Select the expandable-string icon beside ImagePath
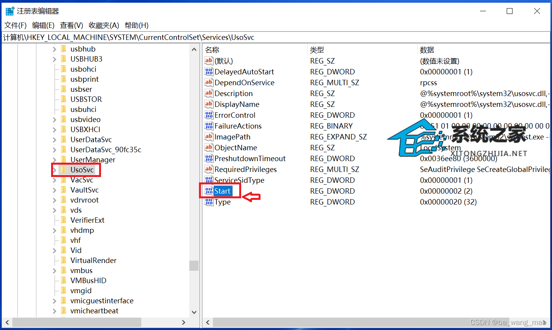The height and width of the screenshot is (330, 552). [209, 137]
